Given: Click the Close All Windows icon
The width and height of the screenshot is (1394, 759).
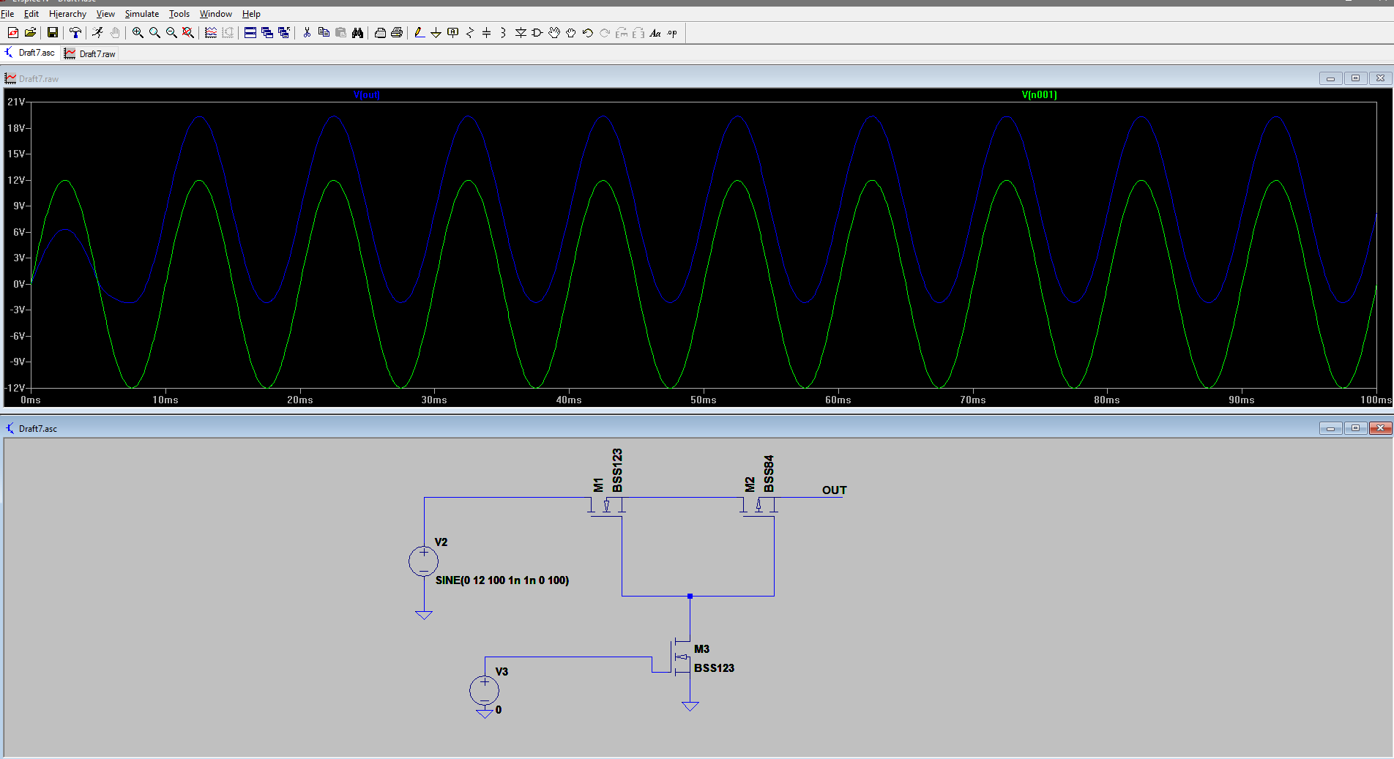Looking at the screenshot, I should (x=283, y=32).
